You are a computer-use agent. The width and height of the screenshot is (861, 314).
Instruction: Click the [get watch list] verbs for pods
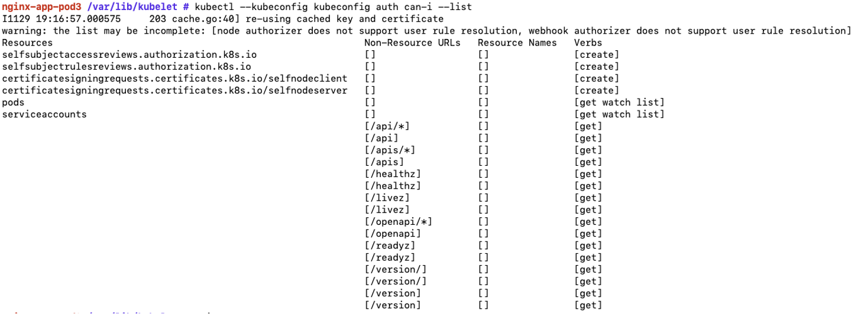tap(619, 103)
